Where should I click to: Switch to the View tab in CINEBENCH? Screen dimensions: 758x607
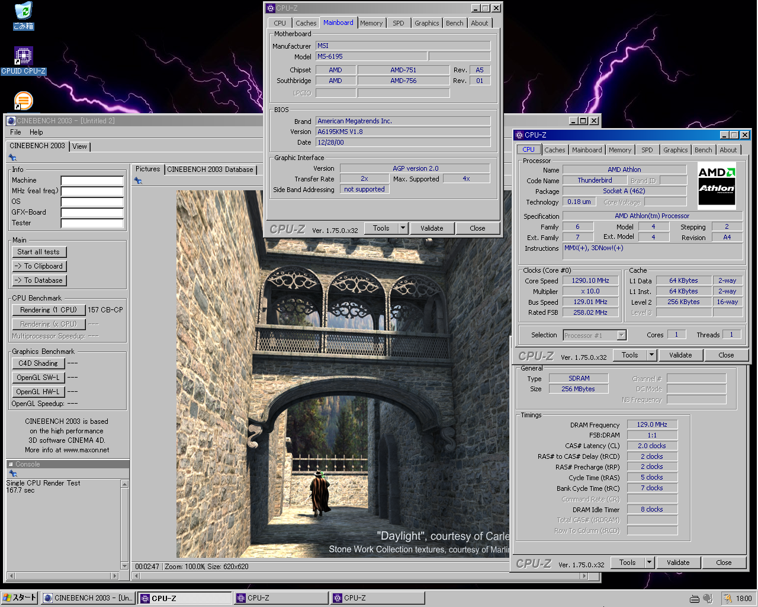pyautogui.click(x=80, y=146)
